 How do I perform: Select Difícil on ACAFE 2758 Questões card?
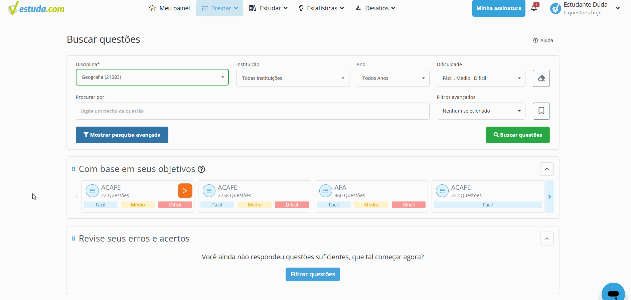click(292, 205)
